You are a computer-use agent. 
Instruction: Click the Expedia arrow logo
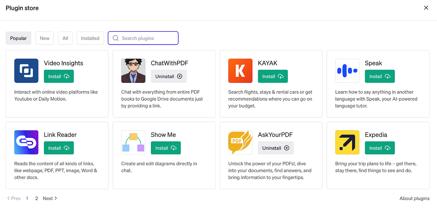(347, 142)
